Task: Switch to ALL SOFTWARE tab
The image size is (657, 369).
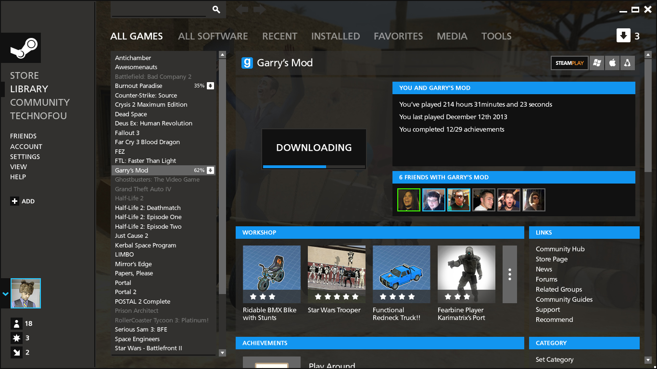Action: (x=213, y=36)
